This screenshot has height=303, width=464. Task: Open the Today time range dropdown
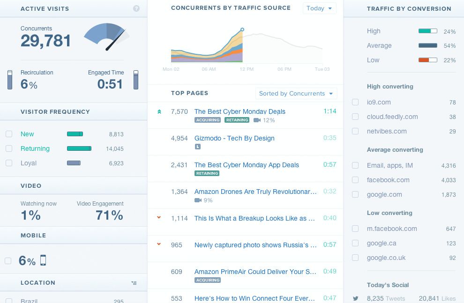[x=319, y=8]
